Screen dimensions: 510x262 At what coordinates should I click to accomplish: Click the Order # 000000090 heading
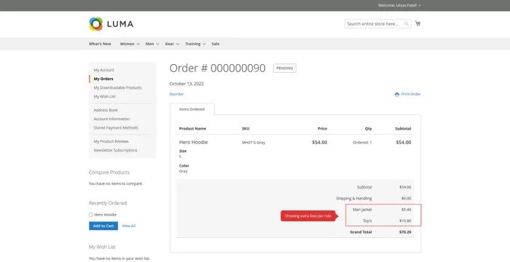[x=218, y=68]
